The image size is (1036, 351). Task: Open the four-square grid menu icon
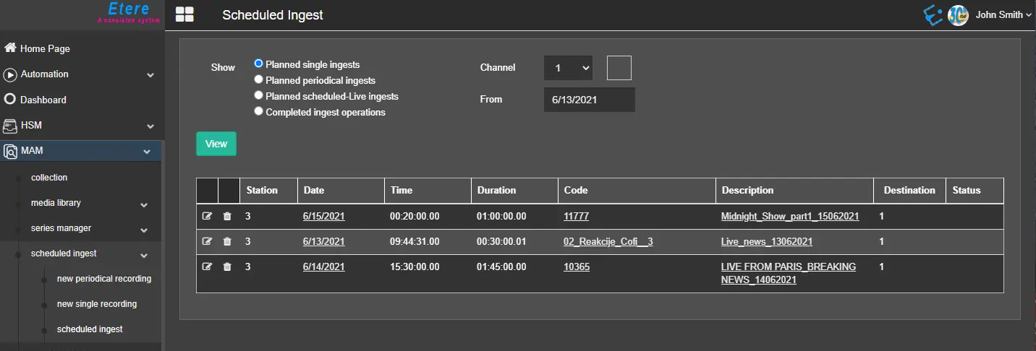pyautogui.click(x=185, y=15)
